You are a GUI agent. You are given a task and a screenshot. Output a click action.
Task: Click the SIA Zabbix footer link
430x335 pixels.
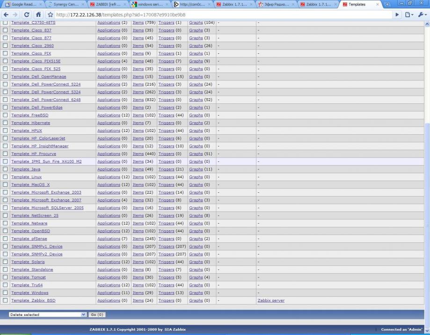[x=175, y=329]
